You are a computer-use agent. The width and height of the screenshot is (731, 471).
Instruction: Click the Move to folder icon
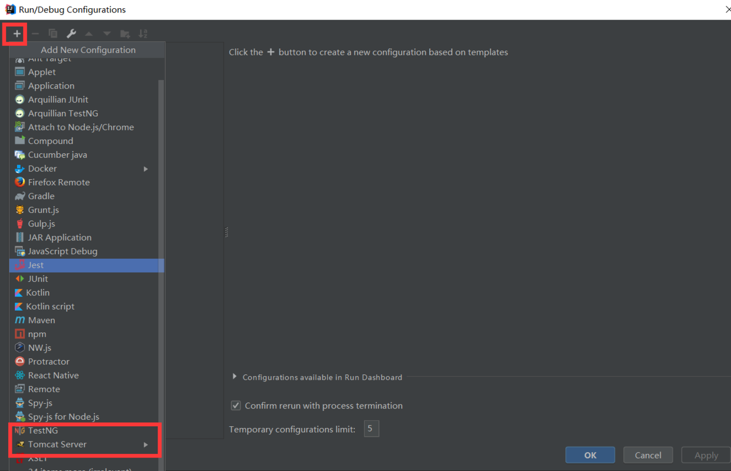[x=125, y=34]
